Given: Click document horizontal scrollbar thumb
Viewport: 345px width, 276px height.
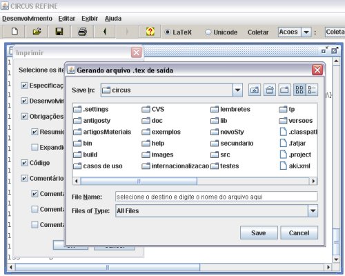Looking at the screenshot, I should point(108,267).
